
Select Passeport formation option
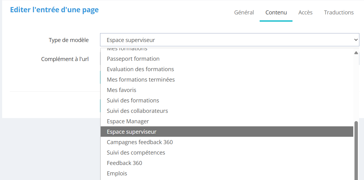point(133,59)
